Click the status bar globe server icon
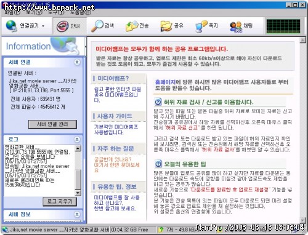The height and width of the screenshot is (235, 308). pos(5,229)
